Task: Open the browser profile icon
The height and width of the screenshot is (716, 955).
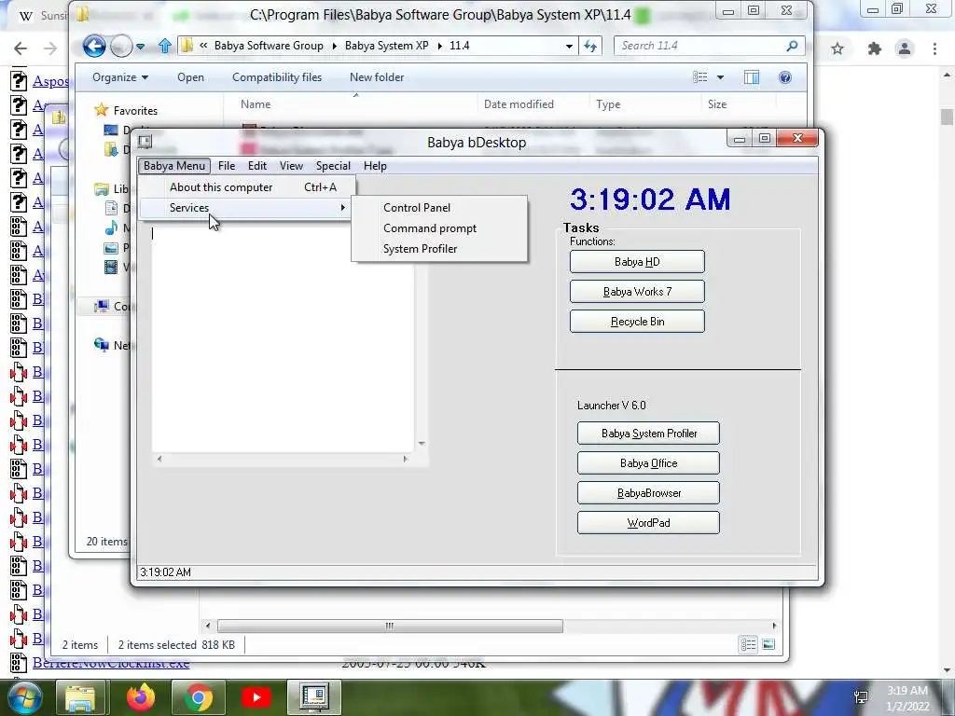Action: [905, 48]
